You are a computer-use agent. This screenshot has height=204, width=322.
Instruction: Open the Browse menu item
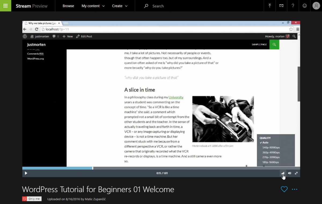(x=68, y=6)
